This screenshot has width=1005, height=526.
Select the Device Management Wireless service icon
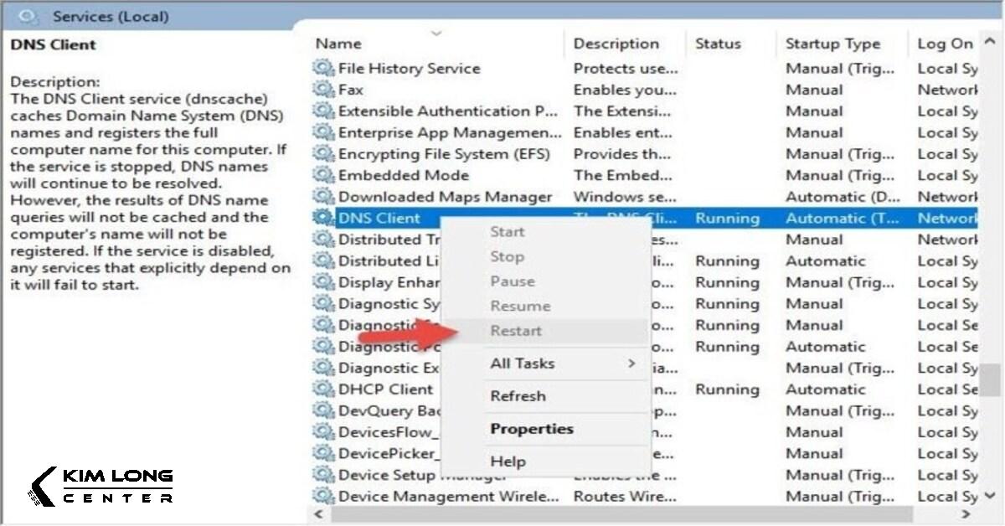[x=323, y=496]
